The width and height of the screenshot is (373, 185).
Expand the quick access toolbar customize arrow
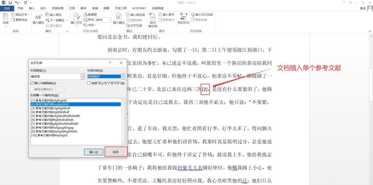coord(30,3)
